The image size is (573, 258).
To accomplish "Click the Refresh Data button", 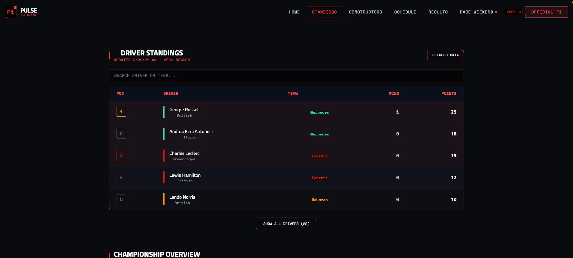I will click(x=445, y=55).
